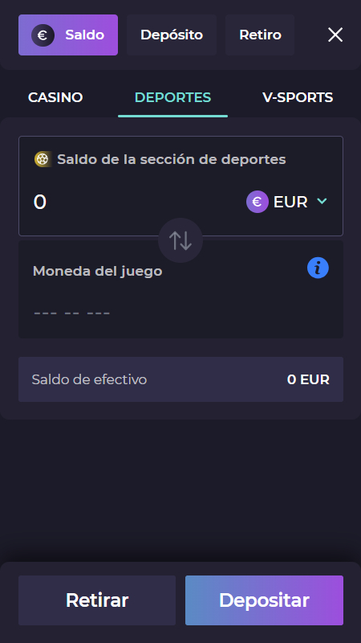361x643 pixels.
Task: Click the blue info icon
Action: 318,268
